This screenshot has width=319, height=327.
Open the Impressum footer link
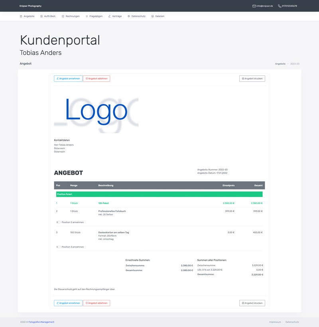tap(275, 322)
